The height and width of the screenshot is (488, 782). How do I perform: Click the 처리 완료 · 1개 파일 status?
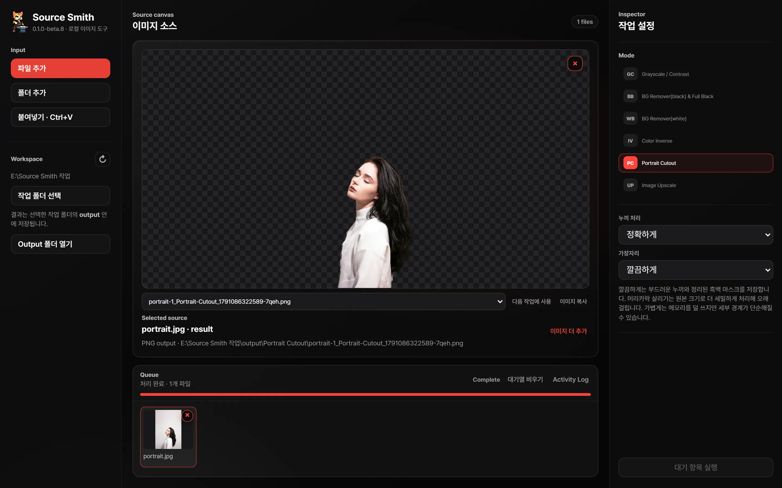tap(165, 384)
